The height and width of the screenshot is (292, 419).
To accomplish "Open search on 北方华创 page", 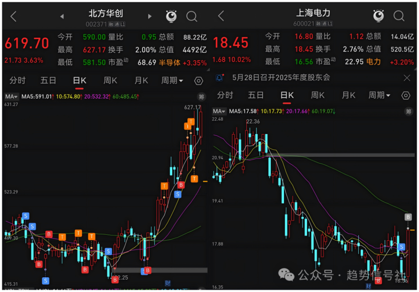I will coord(191,16).
